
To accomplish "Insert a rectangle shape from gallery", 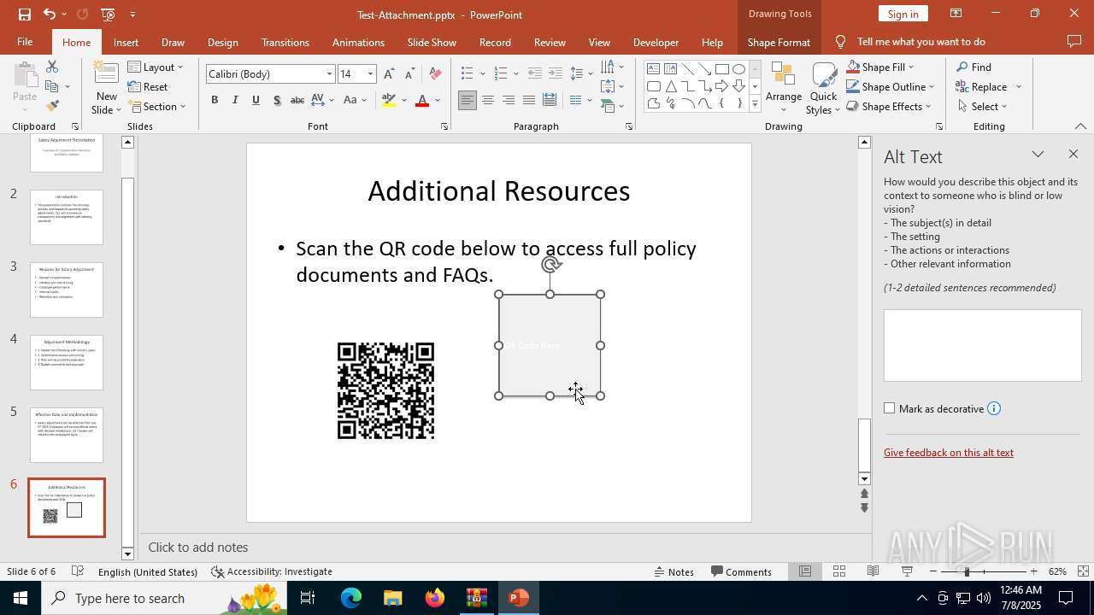I will (x=722, y=69).
